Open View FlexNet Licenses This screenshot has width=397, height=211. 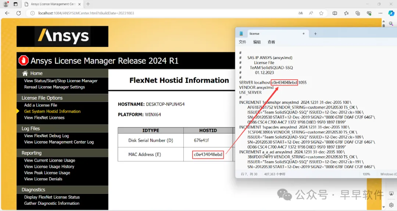[x=44, y=117]
